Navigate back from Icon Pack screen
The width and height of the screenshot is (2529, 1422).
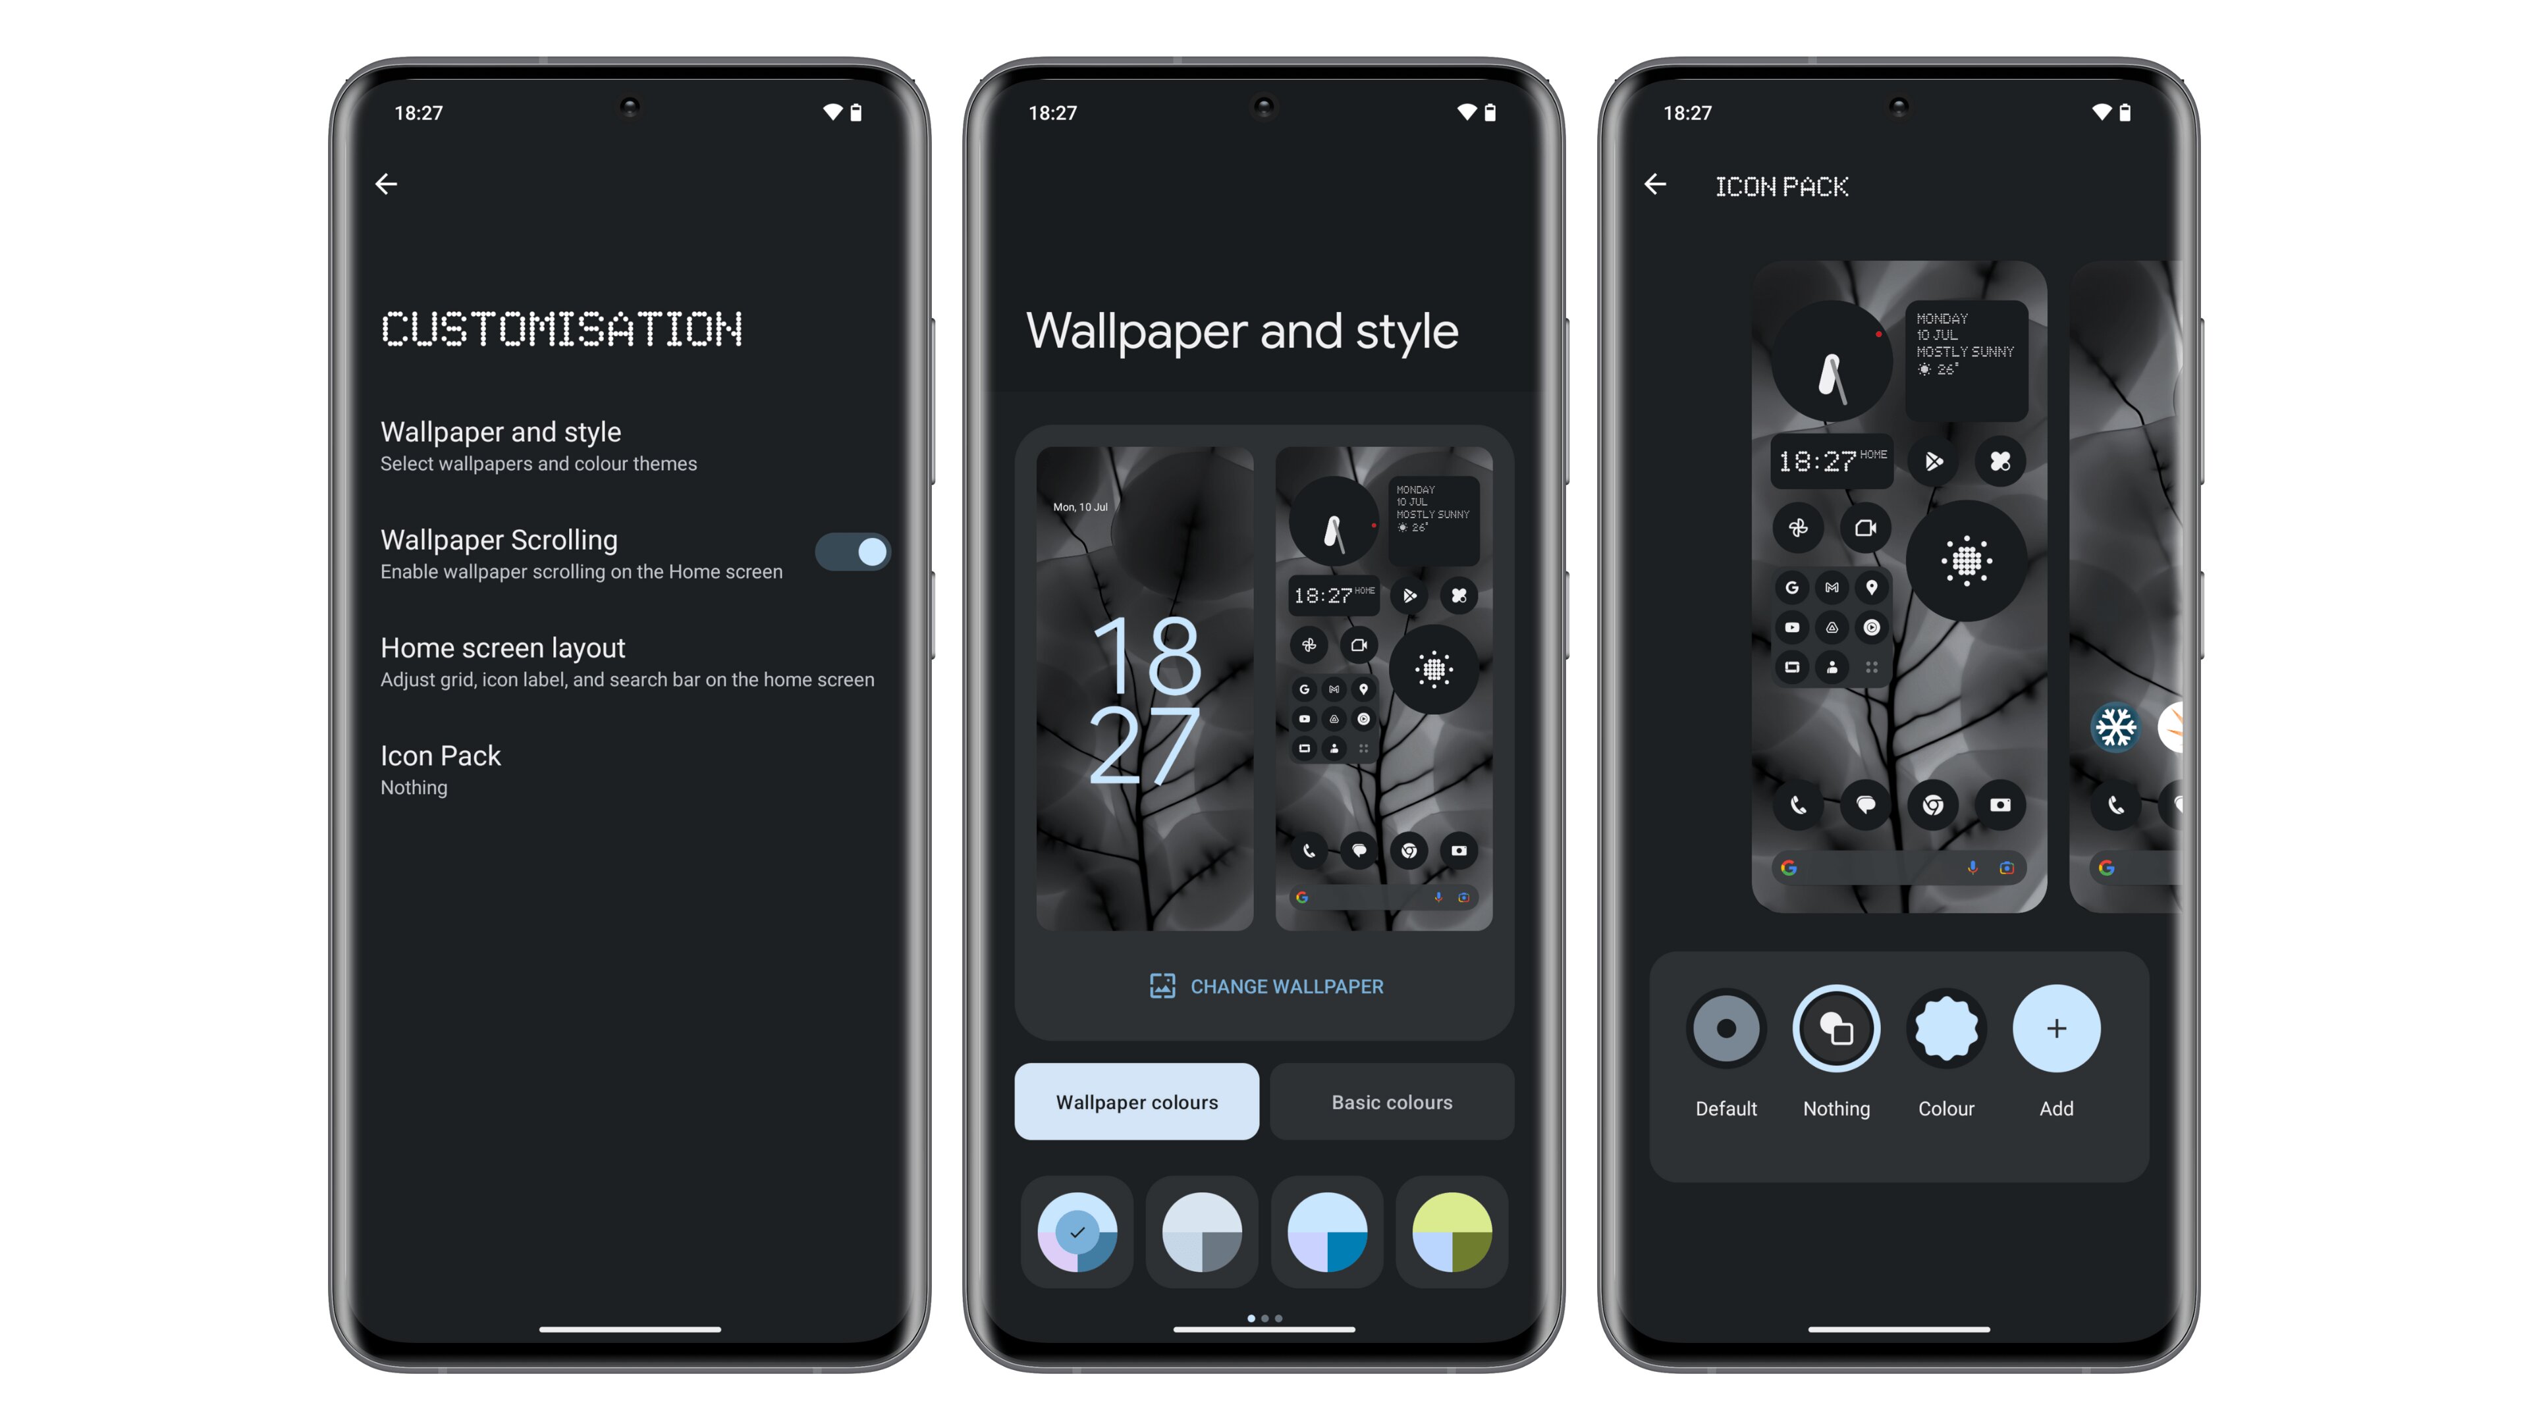(x=1659, y=186)
